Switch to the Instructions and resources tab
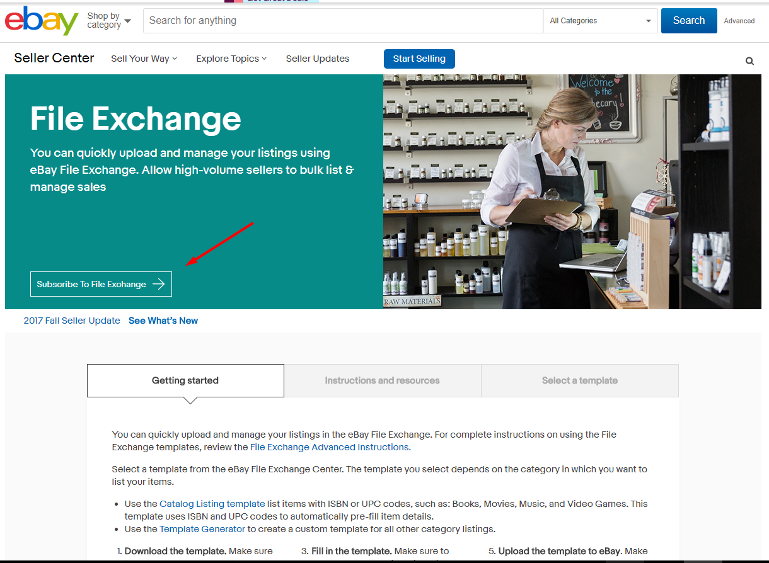Viewport: 769px width, 563px height. click(383, 380)
